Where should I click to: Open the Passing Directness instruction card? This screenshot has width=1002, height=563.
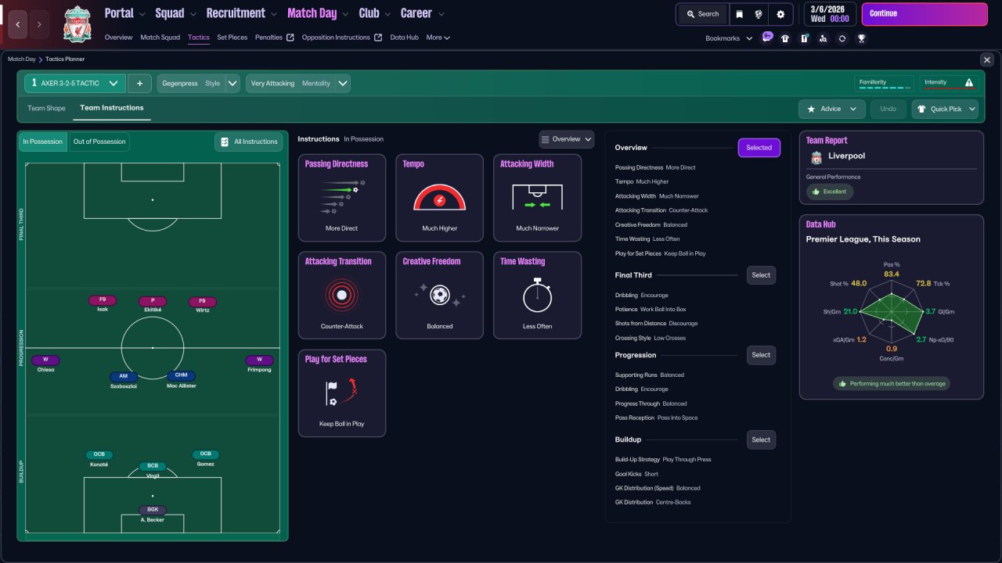click(x=342, y=198)
